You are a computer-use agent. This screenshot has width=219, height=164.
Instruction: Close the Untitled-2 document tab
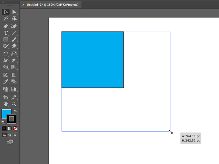coord(23,5)
